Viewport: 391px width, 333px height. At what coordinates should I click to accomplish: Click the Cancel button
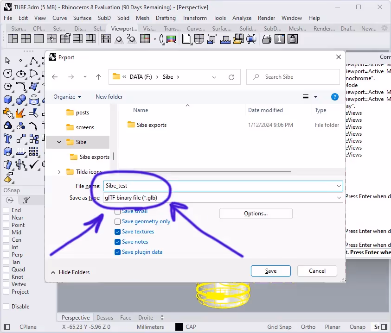tap(317, 271)
